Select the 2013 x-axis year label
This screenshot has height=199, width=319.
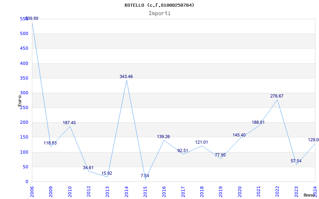coord(107,192)
